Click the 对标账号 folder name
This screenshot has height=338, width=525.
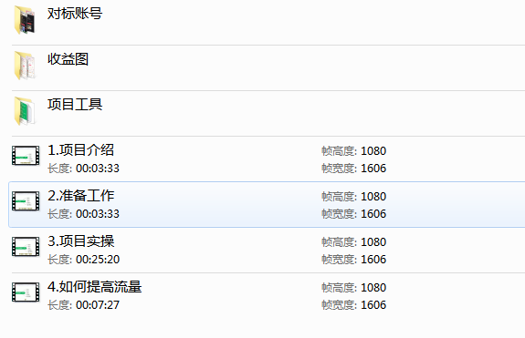click(75, 14)
